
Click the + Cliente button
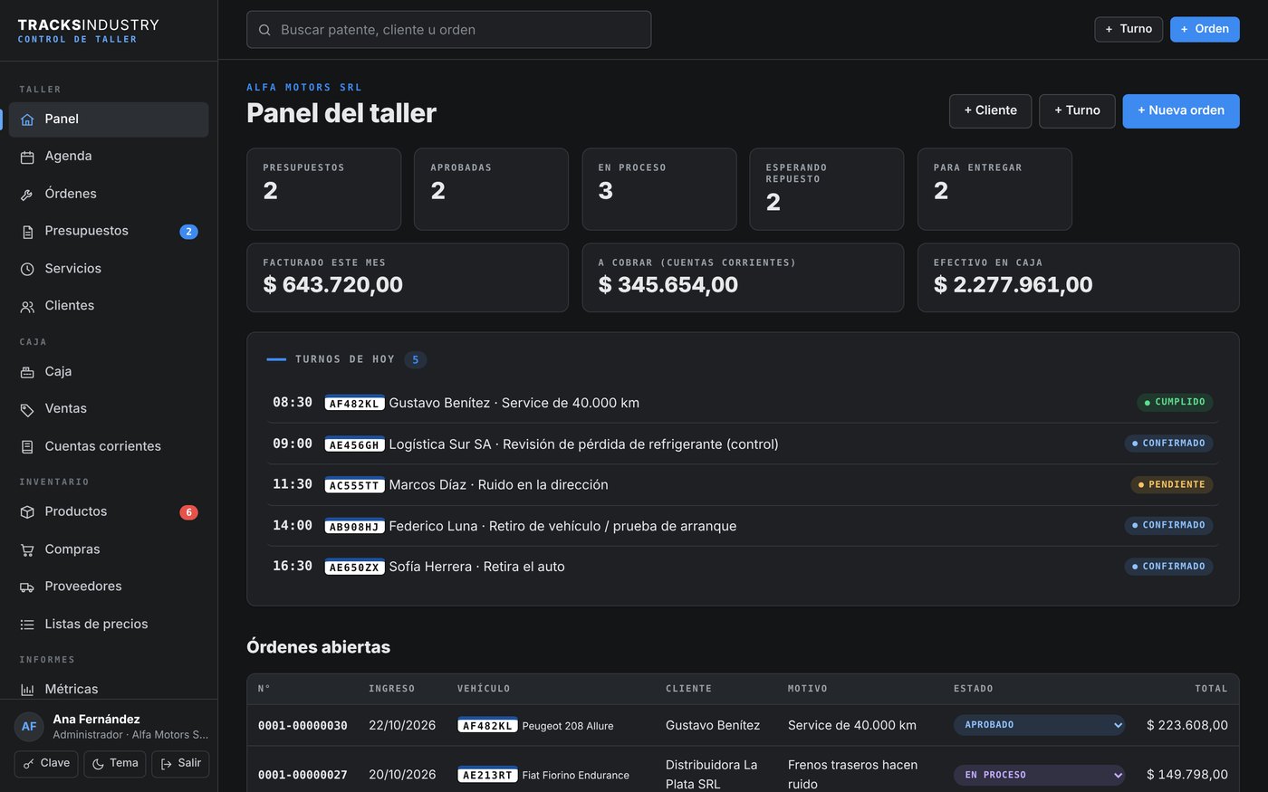(x=990, y=110)
